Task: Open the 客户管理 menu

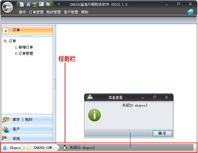Action: tap(71, 12)
